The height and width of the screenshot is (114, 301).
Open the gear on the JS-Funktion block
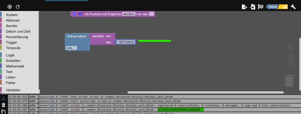[74, 14]
